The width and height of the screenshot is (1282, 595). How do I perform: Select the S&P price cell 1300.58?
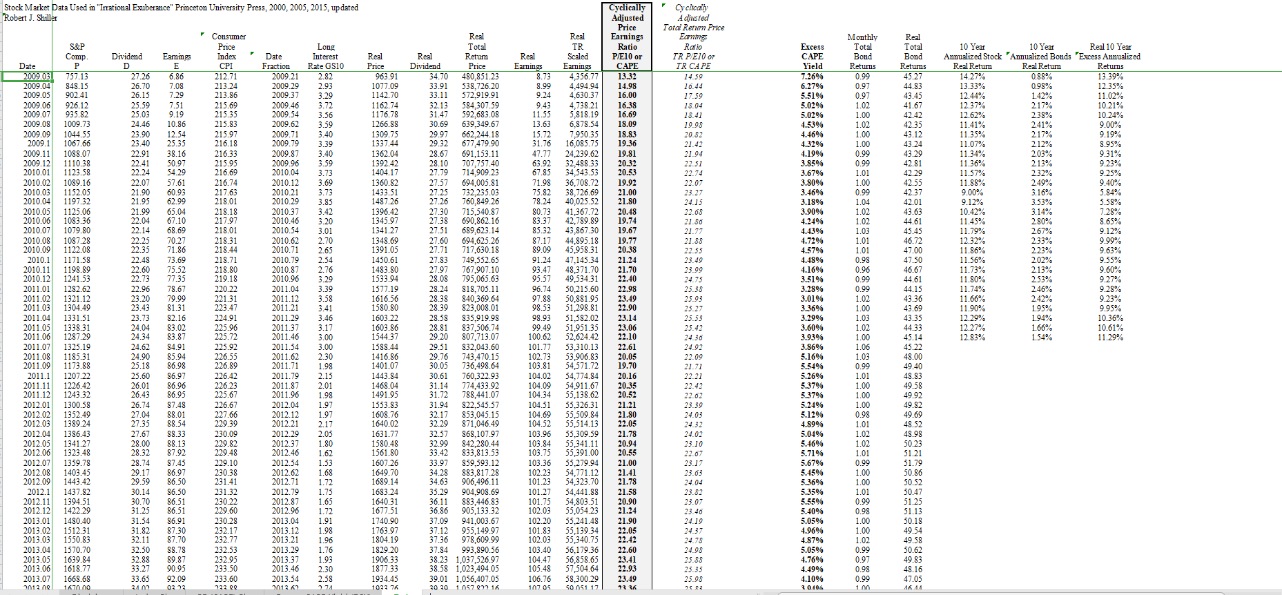pos(77,404)
